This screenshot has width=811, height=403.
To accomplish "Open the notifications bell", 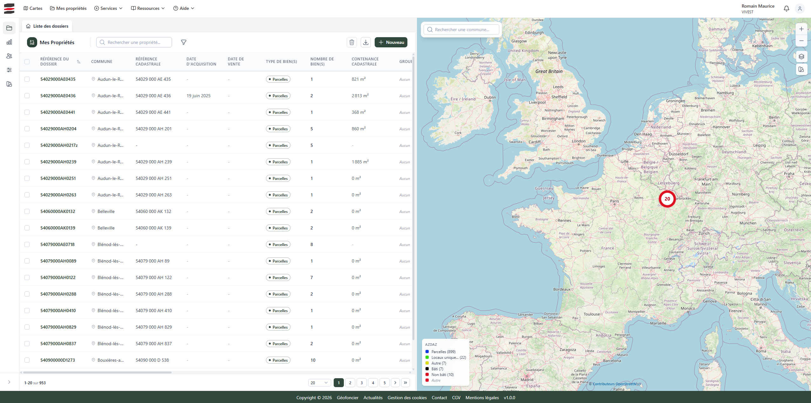I will tap(787, 9).
